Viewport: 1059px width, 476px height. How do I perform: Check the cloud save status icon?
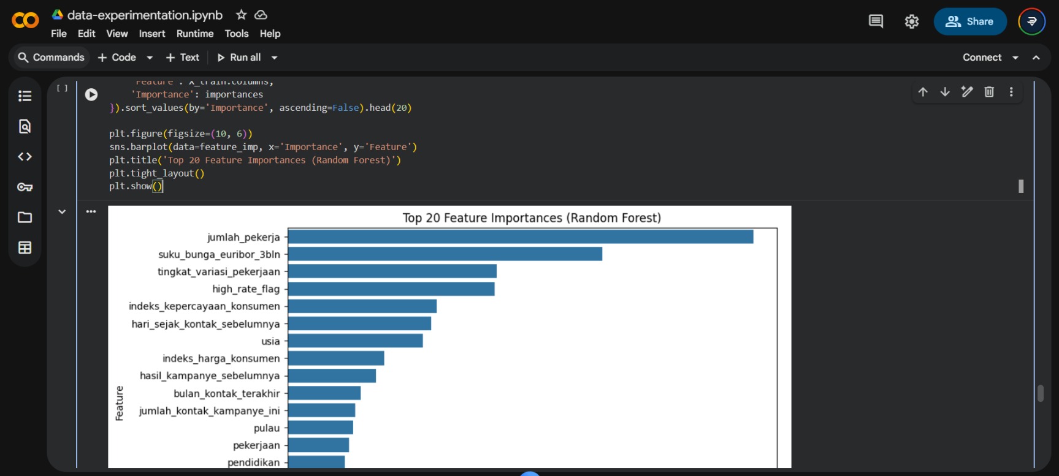(261, 15)
